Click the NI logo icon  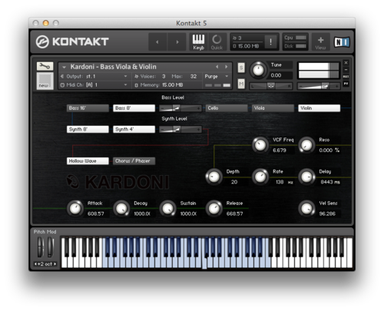point(342,42)
